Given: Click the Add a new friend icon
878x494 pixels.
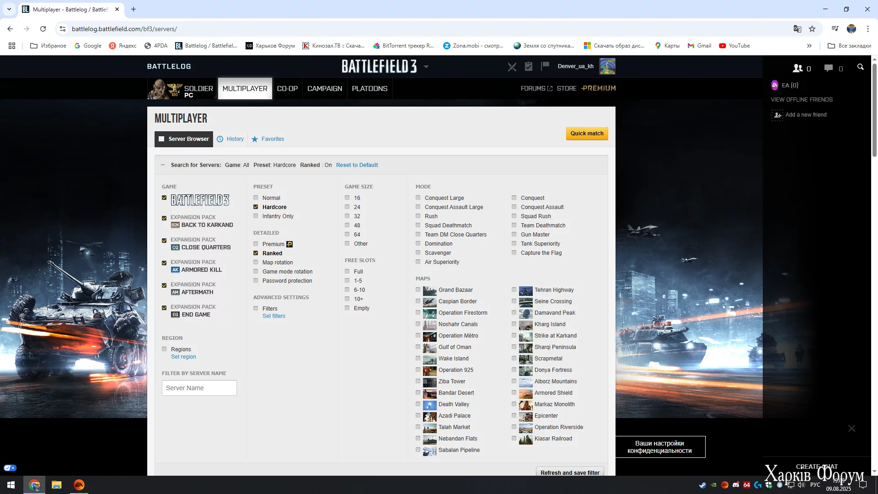Looking at the screenshot, I should tap(777, 115).
